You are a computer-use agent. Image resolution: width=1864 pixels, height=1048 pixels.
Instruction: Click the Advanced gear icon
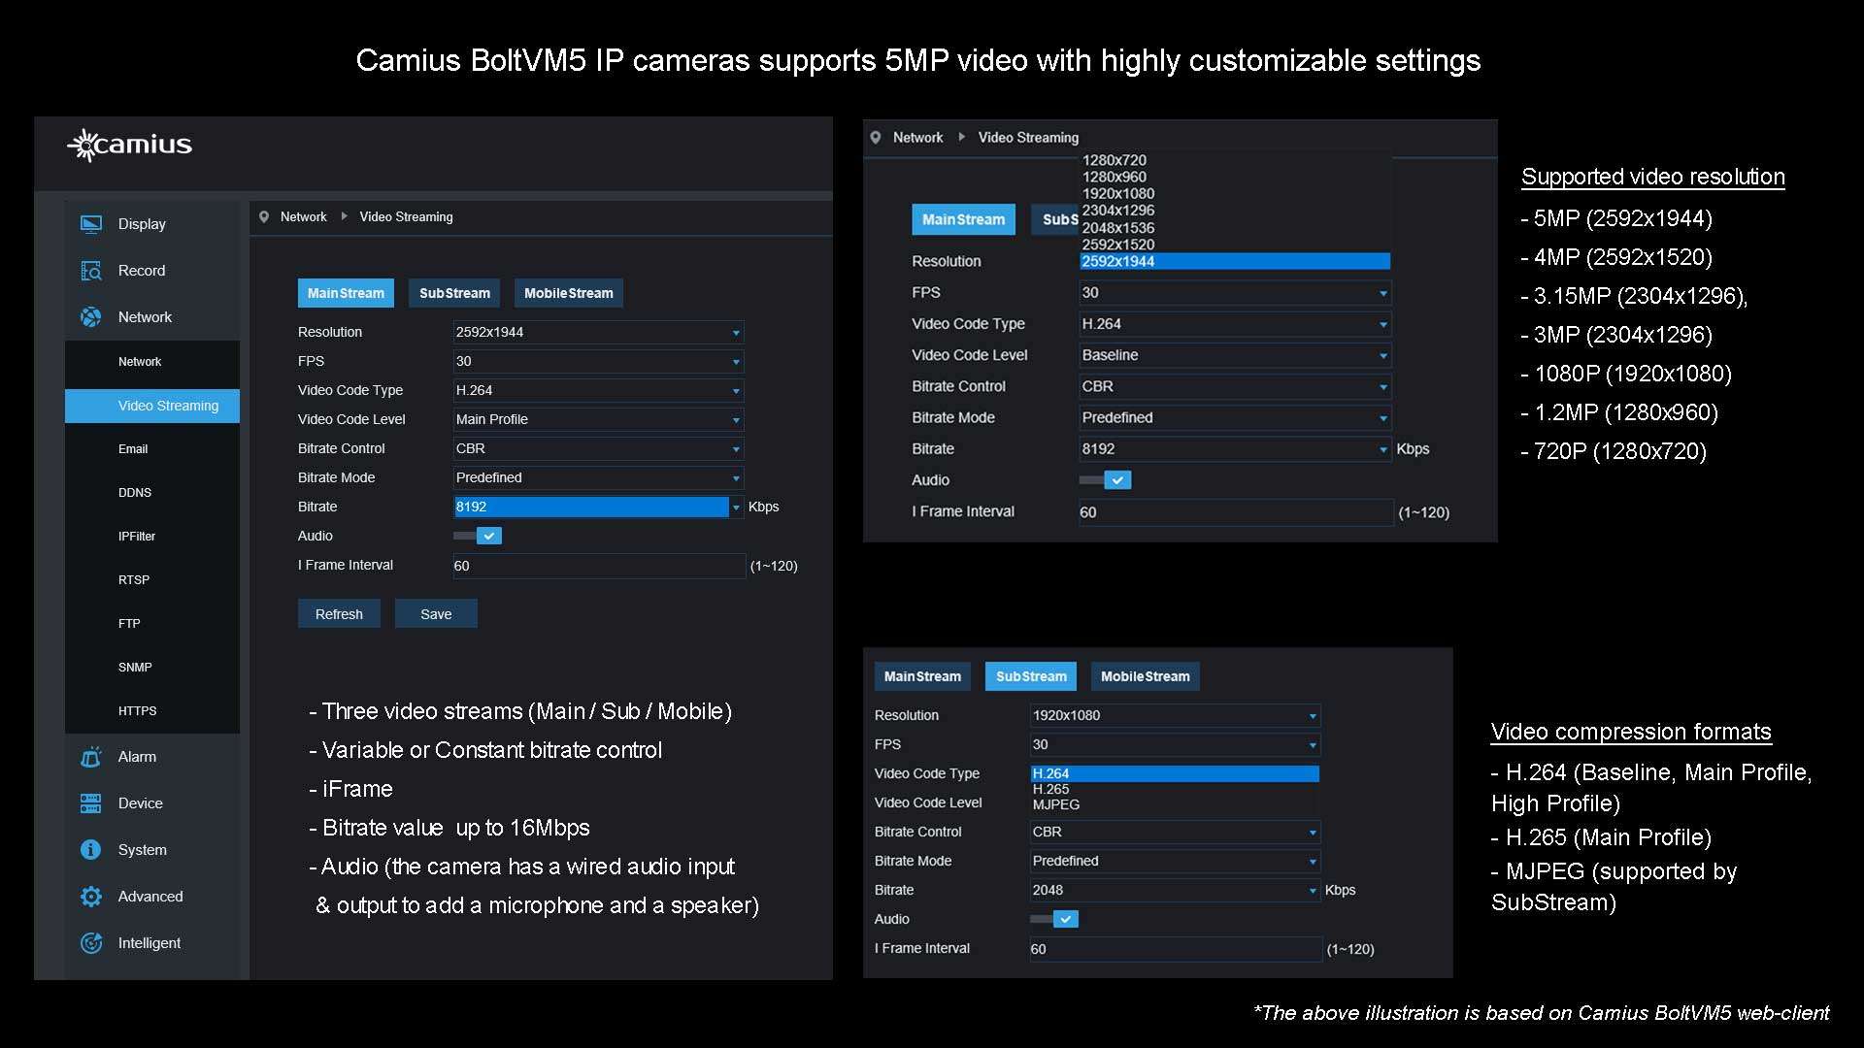coord(90,897)
